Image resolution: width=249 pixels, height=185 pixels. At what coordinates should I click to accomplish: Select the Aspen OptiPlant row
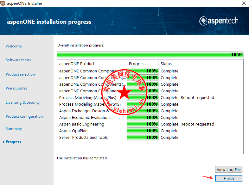(x=150, y=131)
